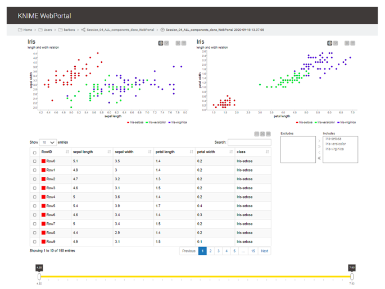
Task: Click the Next pagination button
Action: (264, 251)
